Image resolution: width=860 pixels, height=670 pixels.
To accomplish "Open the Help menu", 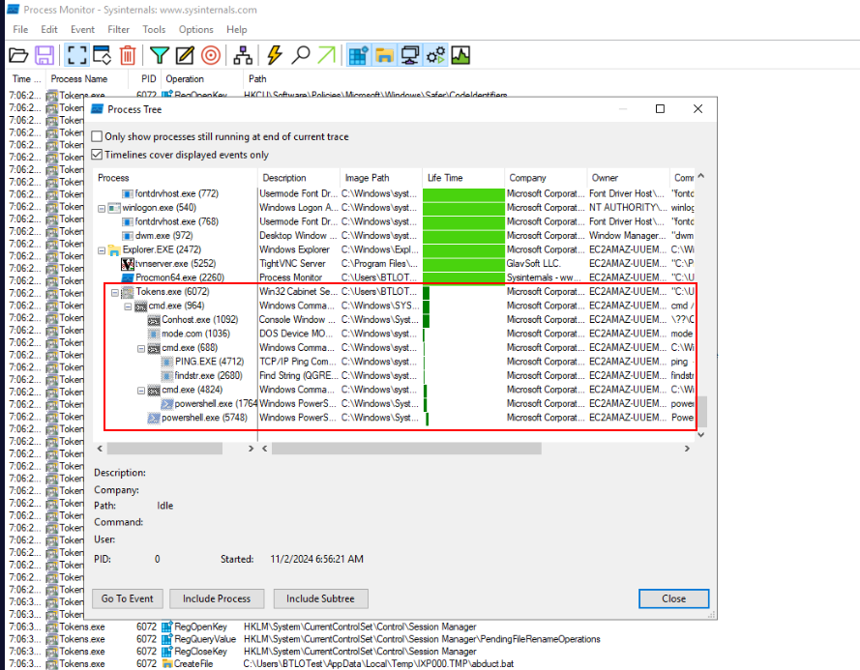I will pos(236,30).
